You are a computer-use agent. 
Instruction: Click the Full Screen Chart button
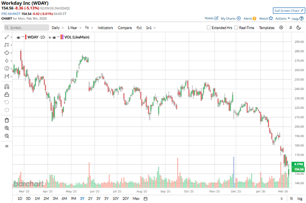pyautogui.click(x=289, y=11)
